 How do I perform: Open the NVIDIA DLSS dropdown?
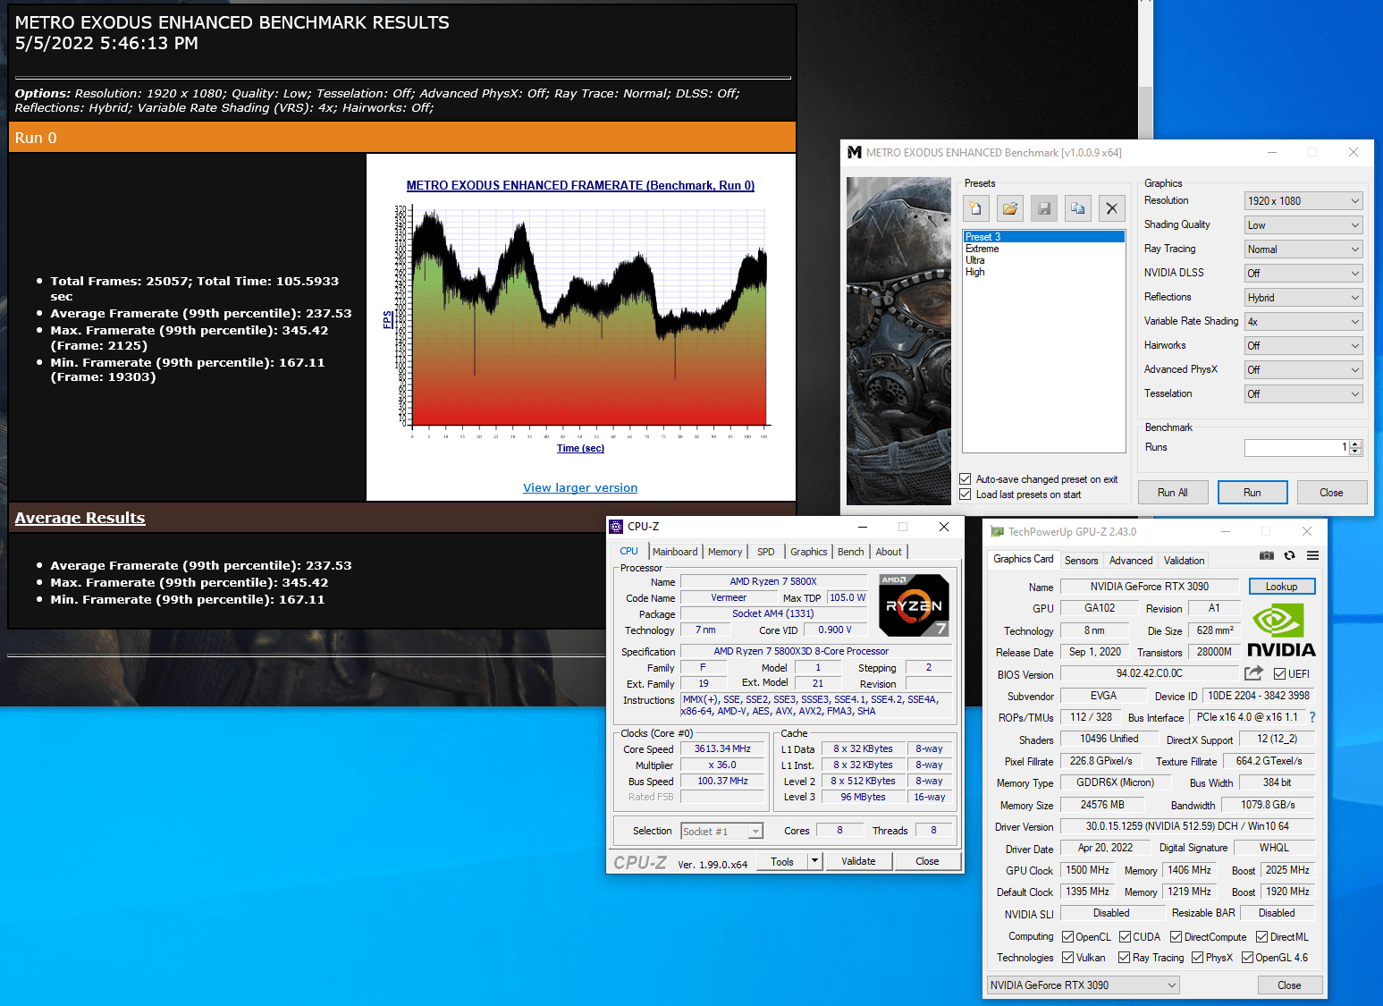tap(1303, 274)
